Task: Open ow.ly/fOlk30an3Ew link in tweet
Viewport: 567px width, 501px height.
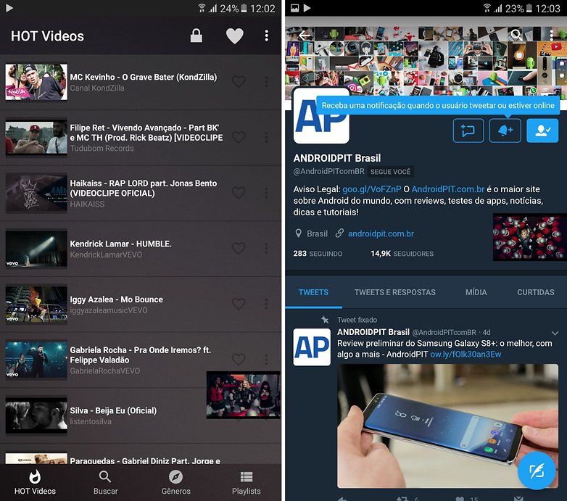Action: click(465, 355)
